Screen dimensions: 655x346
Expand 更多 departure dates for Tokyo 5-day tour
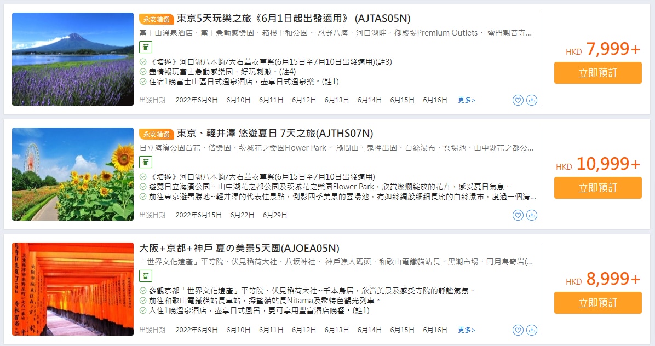[x=466, y=100]
